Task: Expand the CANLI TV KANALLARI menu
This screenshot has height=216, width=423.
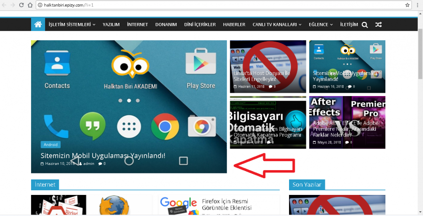Action: pyautogui.click(x=277, y=24)
